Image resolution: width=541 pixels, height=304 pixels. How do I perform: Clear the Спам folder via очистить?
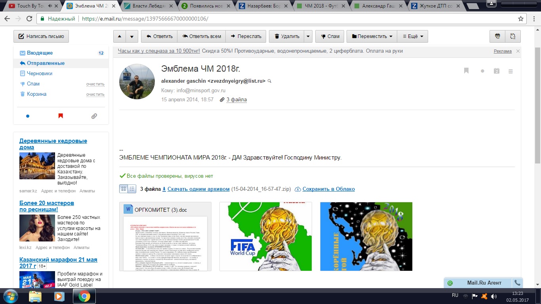pos(95,84)
